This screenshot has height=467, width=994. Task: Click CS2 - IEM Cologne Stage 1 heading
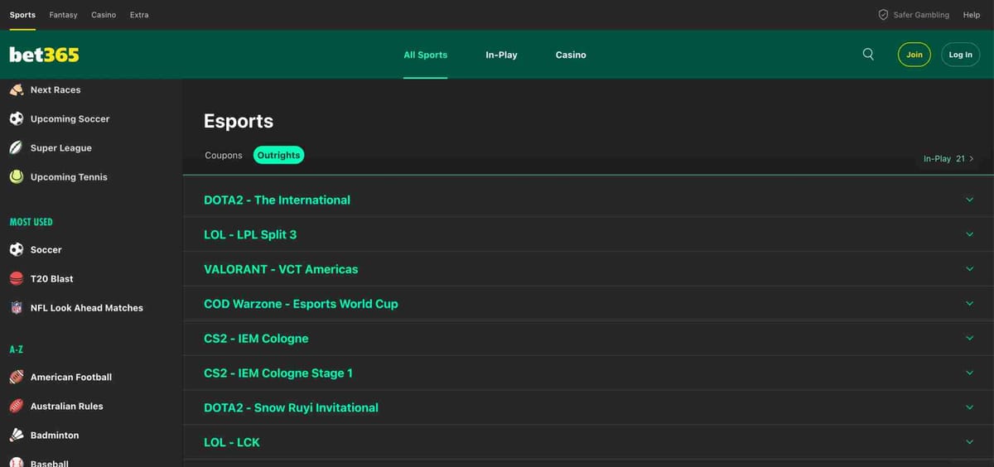pyautogui.click(x=278, y=373)
